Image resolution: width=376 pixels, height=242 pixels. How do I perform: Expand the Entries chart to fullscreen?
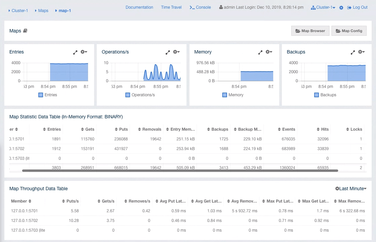pyautogui.click(x=75, y=52)
